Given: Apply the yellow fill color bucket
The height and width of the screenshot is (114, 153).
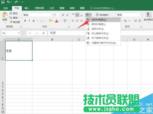Looking at the screenshot, I should coord(50,21).
